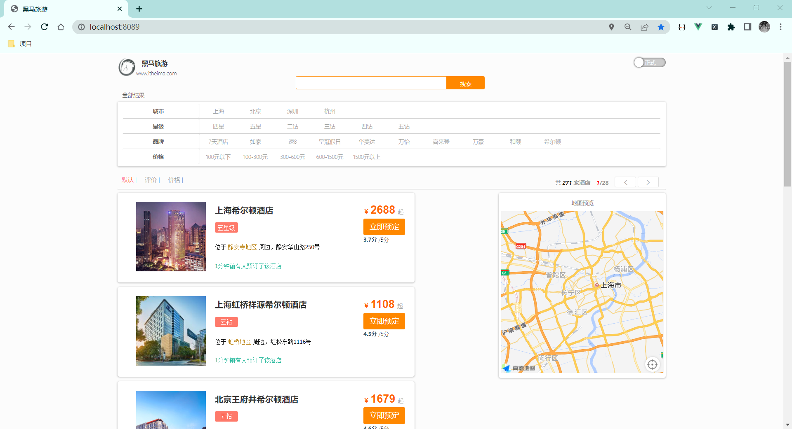Toggle the 正式 switch

(x=650, y=63)
